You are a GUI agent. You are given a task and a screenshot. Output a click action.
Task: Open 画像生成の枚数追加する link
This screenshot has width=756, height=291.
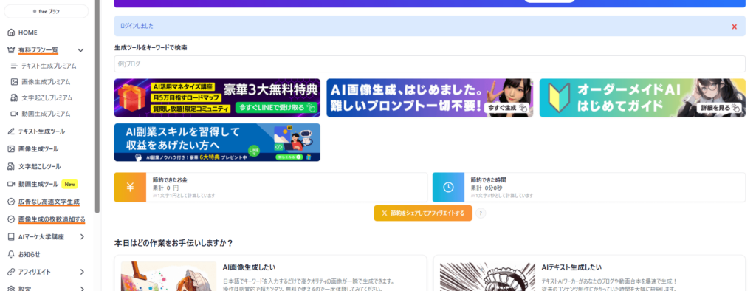tap(52, 219)
